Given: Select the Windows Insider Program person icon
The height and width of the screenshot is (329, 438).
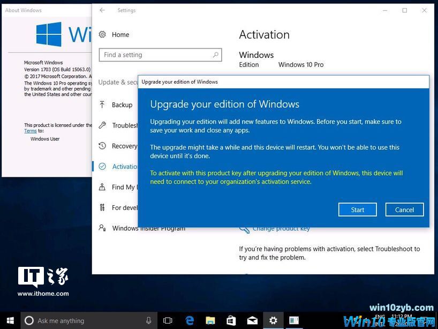Looking at the screenshot, I should (x=102, y=228).
